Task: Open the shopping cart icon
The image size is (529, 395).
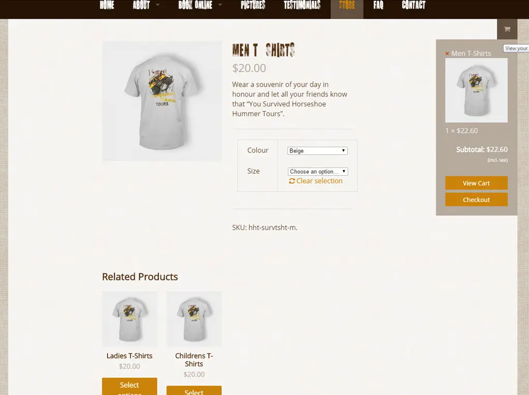Action: coord(507,29)
